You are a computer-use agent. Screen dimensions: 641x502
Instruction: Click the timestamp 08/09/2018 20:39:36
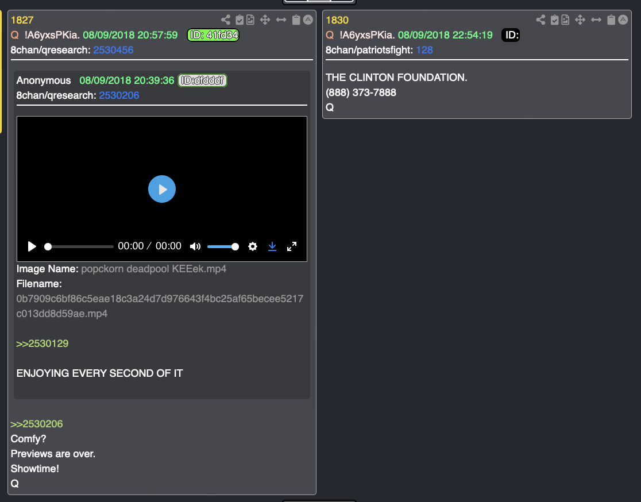click(127, 80)
